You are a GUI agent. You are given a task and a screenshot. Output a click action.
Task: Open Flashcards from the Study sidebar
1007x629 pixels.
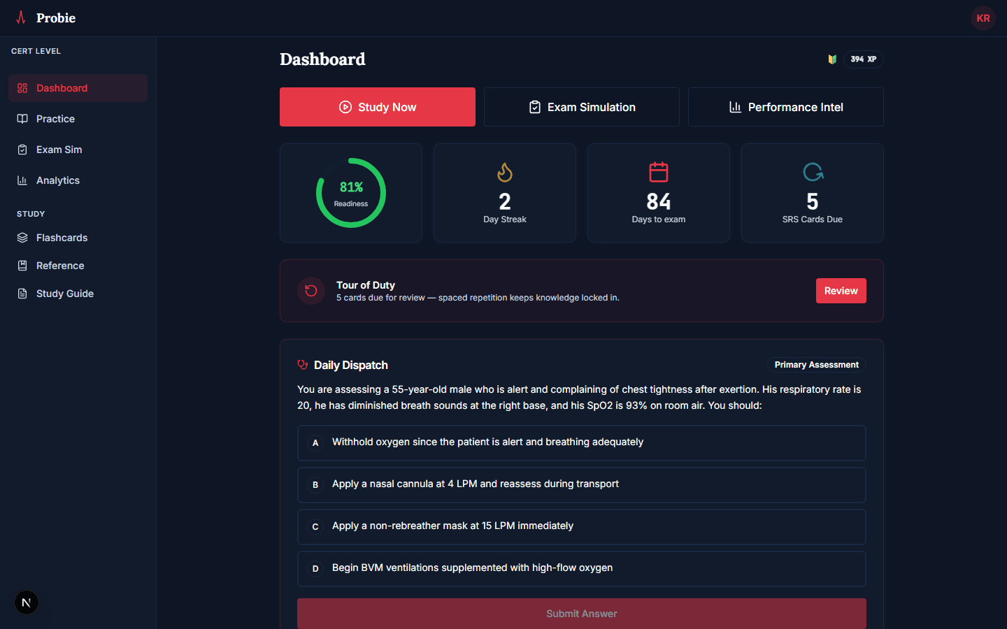pyautogui.click(x=62, y=238)
